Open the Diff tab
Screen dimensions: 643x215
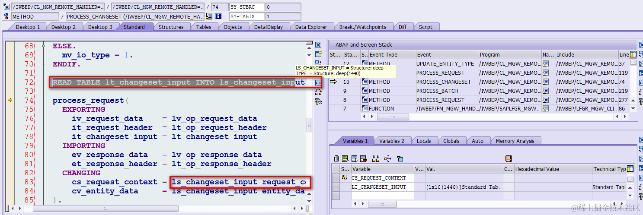point(403,27)
